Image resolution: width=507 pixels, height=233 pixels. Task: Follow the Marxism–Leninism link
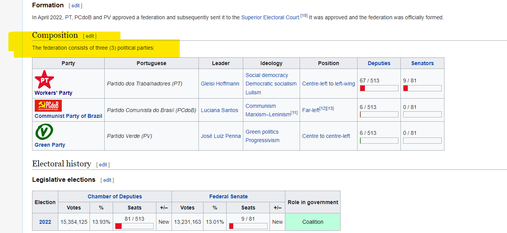tap(268, 114)
